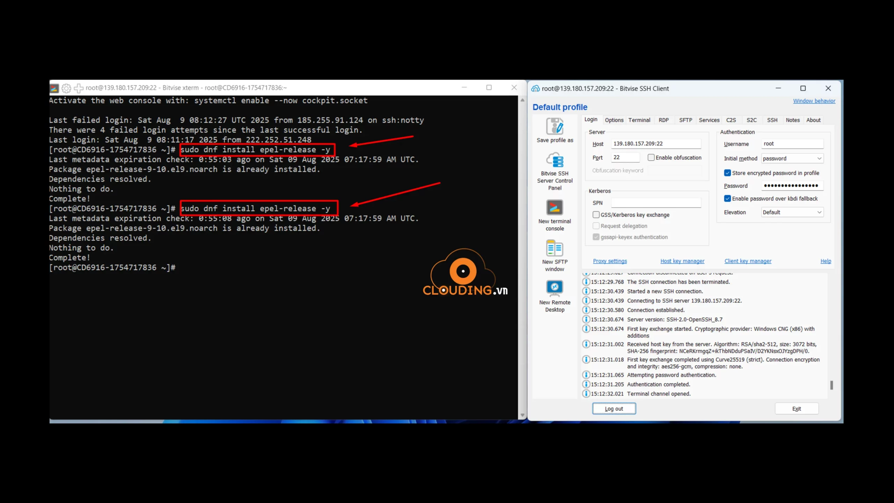The height and width of the screenshot is (503, 894).
Task: Click the log panel scrollbar thumb
Action: [x=831, y=385]
